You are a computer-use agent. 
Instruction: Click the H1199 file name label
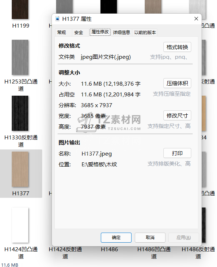[21, 26]
